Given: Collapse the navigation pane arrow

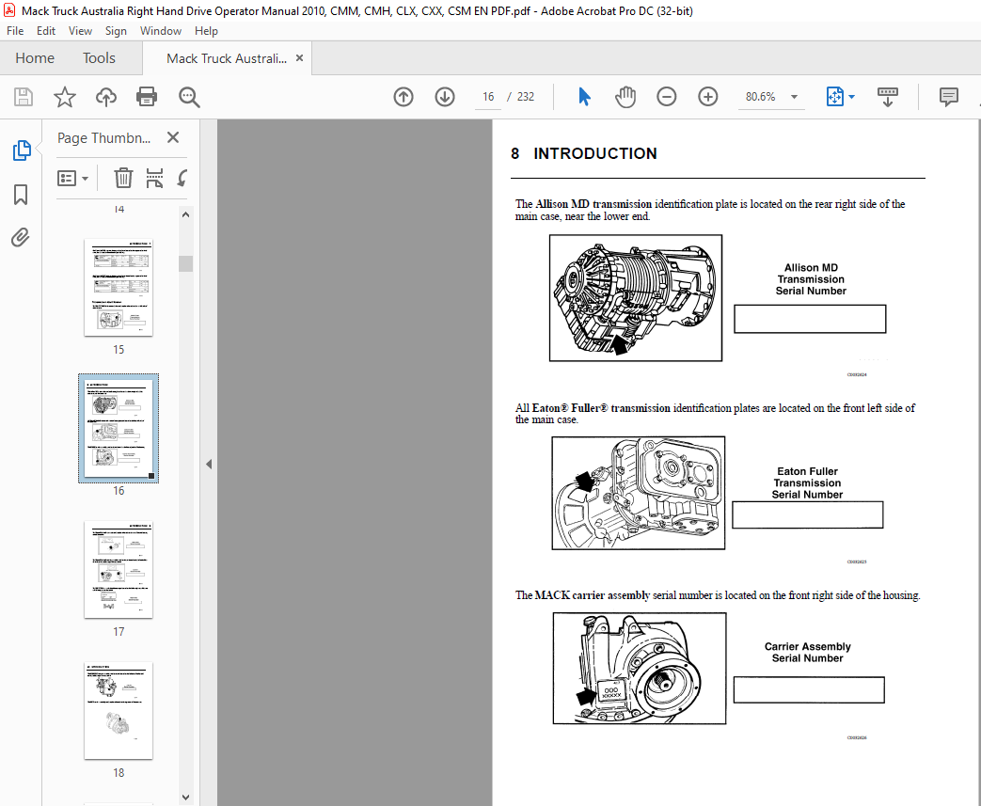Looking at the screenshot, I should pyautogui.click(x=209, y=465).
